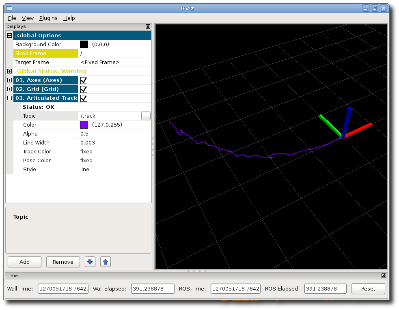This screenshot has width=399, height=310.
Task: Disable the 01. Axes display checkbox
Action: [x=84, y=80]
